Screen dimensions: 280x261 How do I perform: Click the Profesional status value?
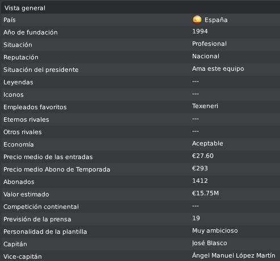point(209,44)
